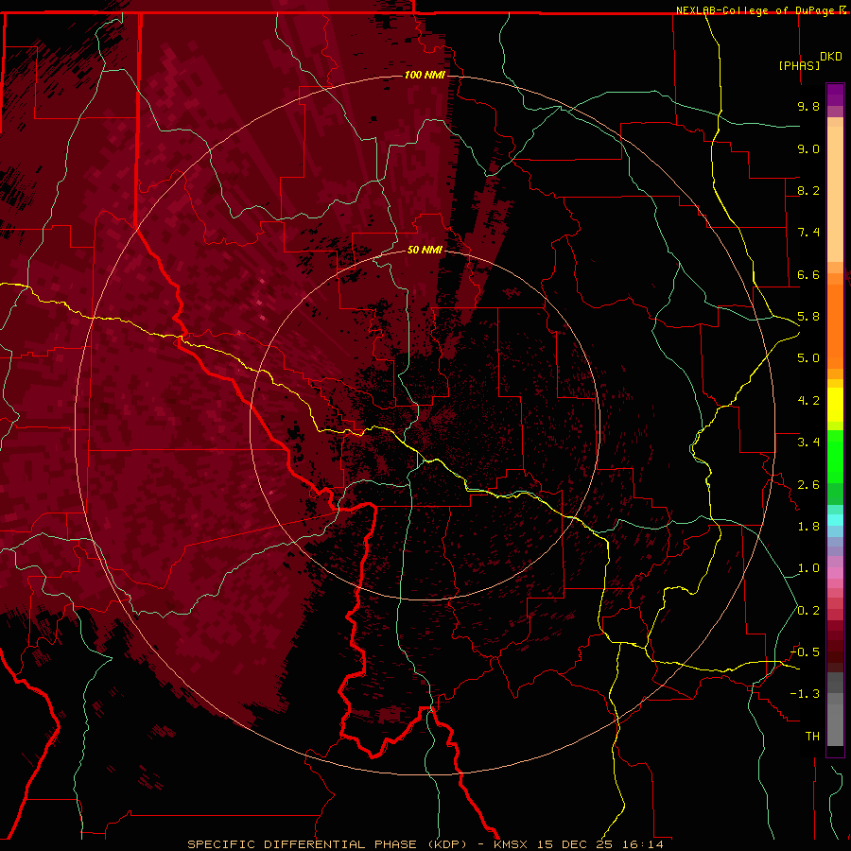Pick the gray segment at color bar bottom

[x=835, y=724]
